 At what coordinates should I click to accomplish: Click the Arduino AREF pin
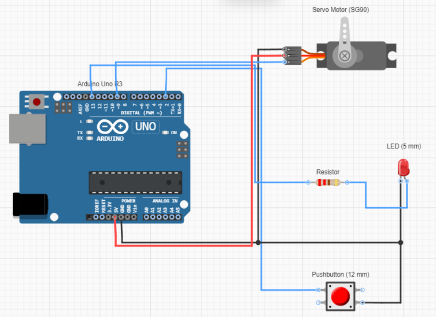point(79,96)
